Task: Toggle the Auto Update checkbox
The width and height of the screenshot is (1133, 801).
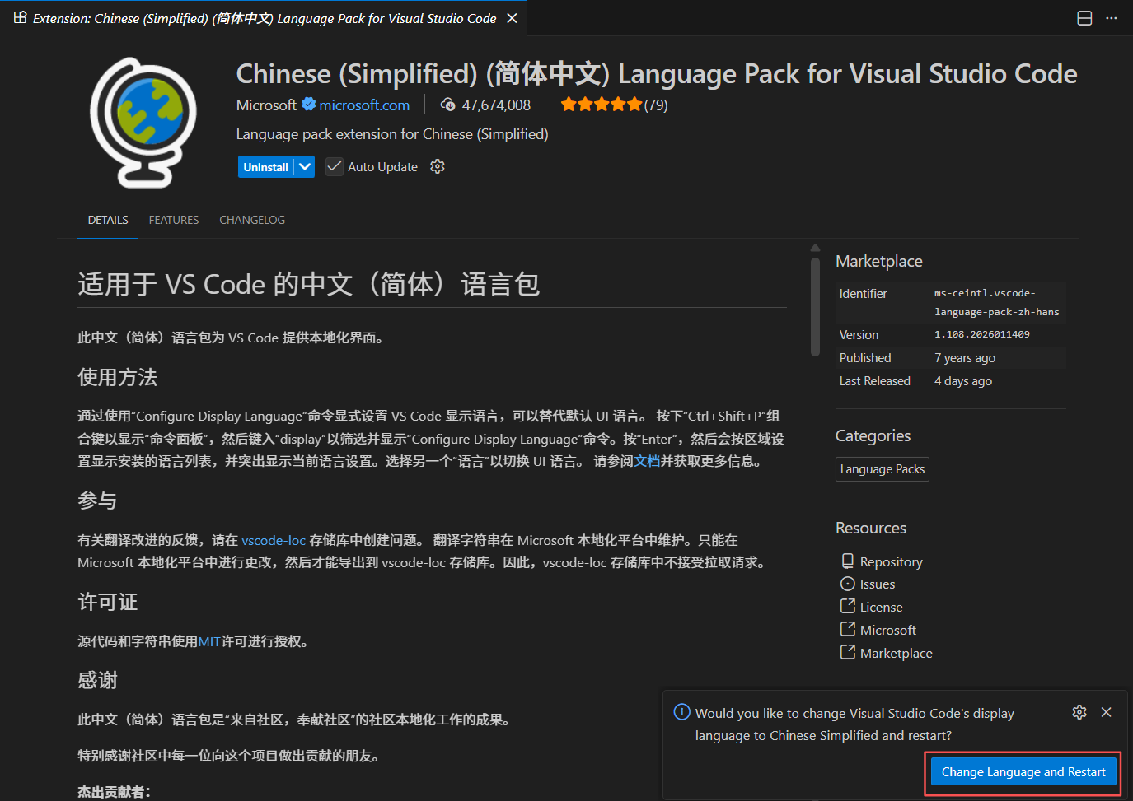Action: 334,167
